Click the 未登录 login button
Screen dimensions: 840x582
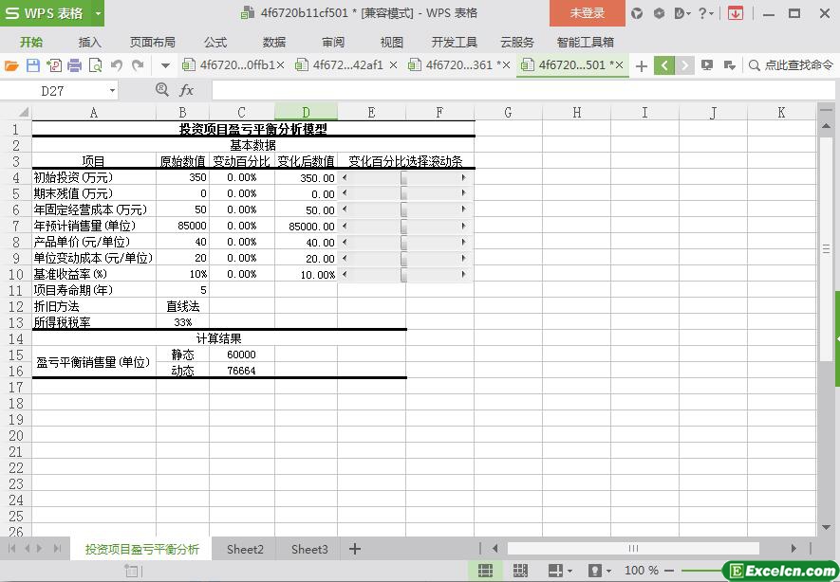click(587, 13)
